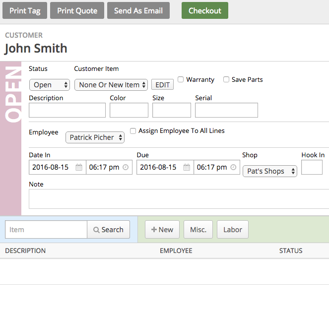
Task: Focus the Hook In field
Action: pyautogui.click(x=312, y=167)
